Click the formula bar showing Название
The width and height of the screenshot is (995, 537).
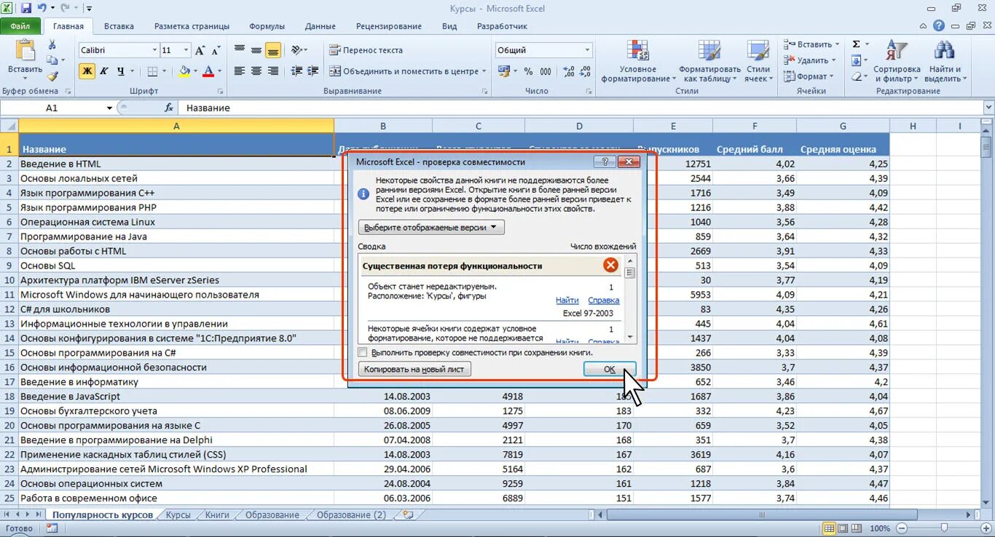pos(581,108)
